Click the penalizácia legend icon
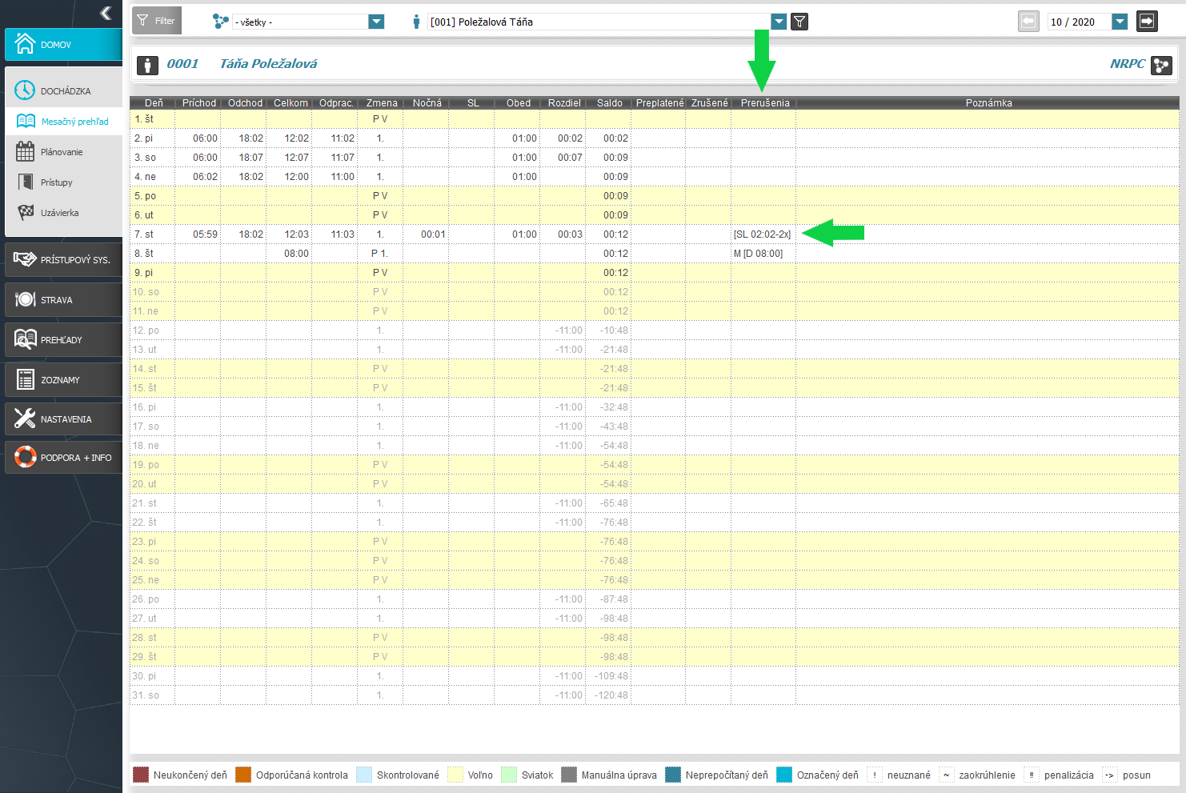Image resolution: width=1186 pixels, height=793 pixels. 1032,775
